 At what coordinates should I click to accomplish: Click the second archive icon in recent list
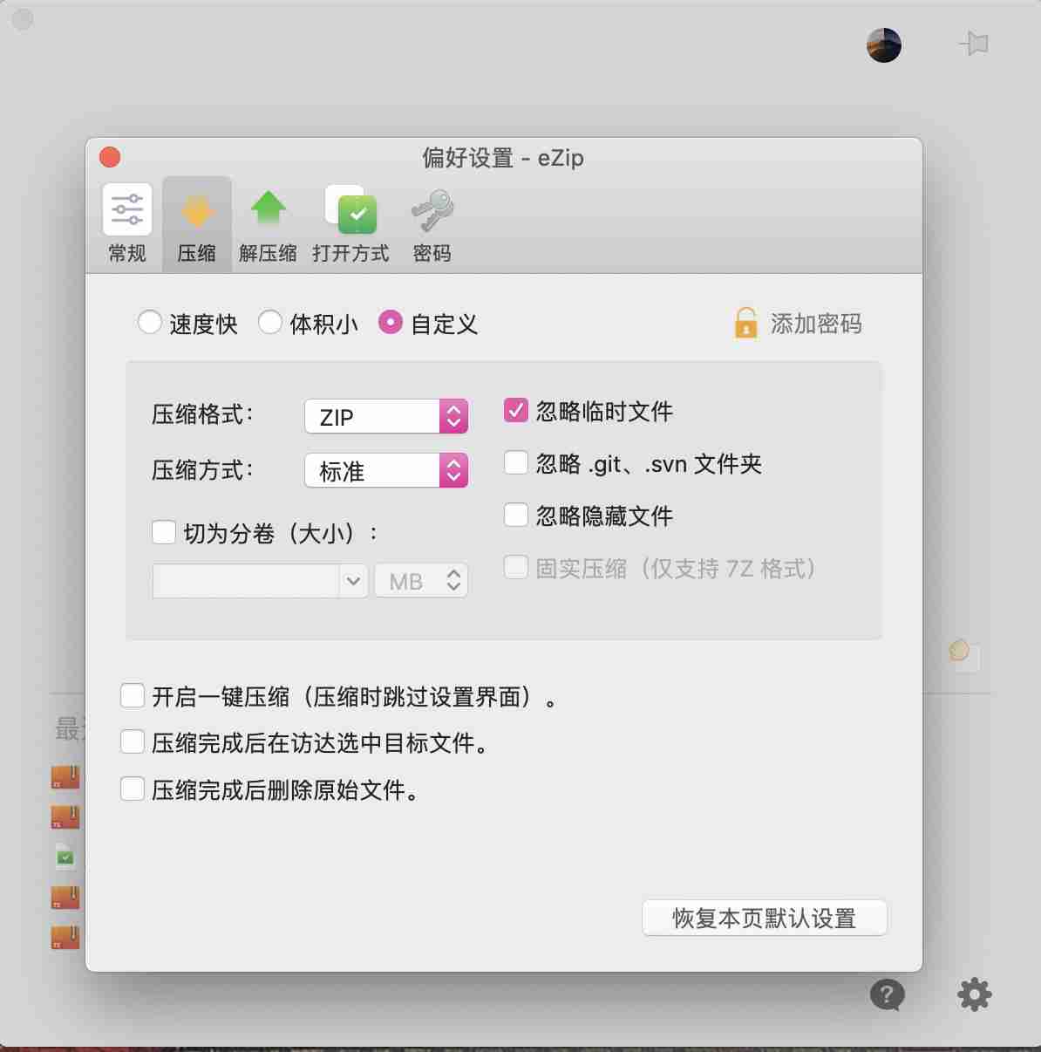tap(65, 816)
